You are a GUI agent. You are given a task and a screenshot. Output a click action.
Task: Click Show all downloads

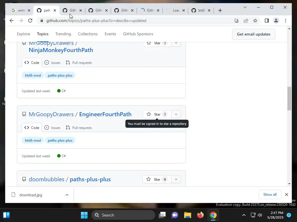click(270, 195)
